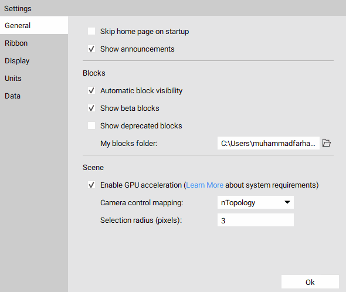Open the My blocks folder browse icon
The height and width of the screenshot is (292, 346).
[x=327, y=143]
